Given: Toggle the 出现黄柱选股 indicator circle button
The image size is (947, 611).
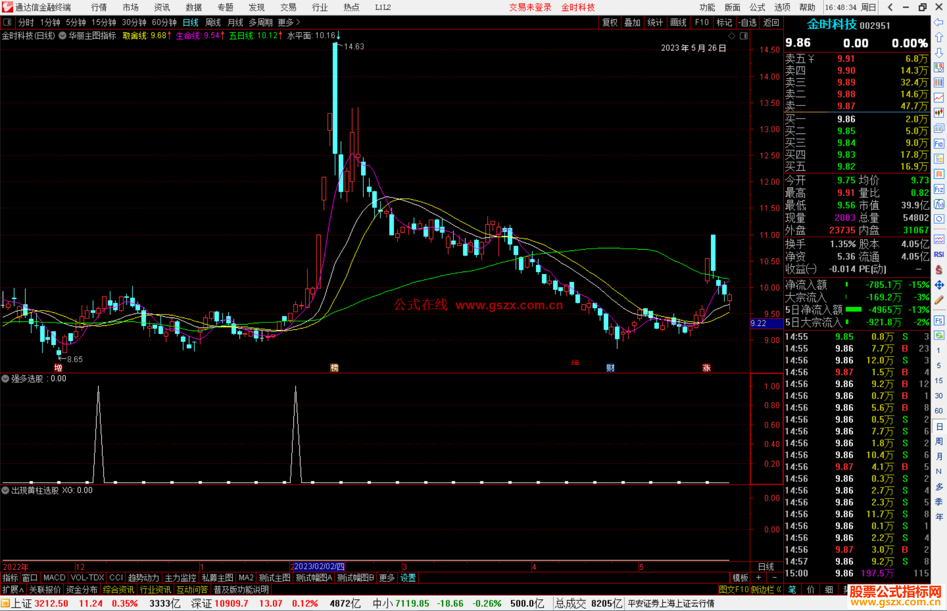Looking at the screenshot, I should (6, 490).
